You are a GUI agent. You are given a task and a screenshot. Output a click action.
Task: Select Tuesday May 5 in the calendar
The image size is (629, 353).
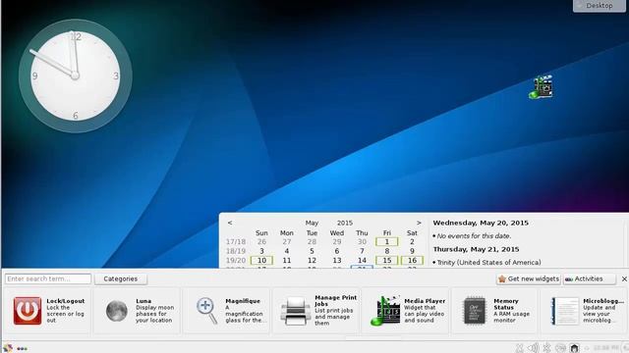(x=312, y=251)
